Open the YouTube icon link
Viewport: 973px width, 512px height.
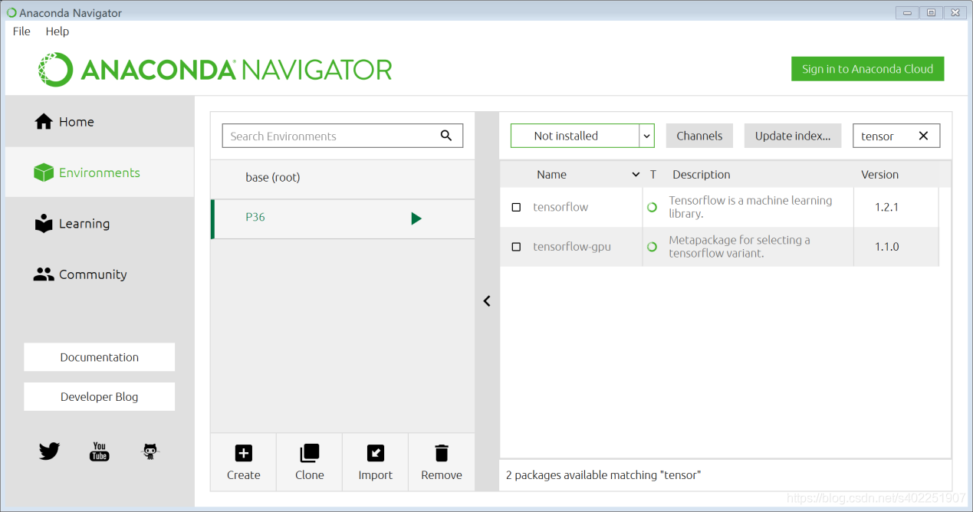tap(100, 451)
